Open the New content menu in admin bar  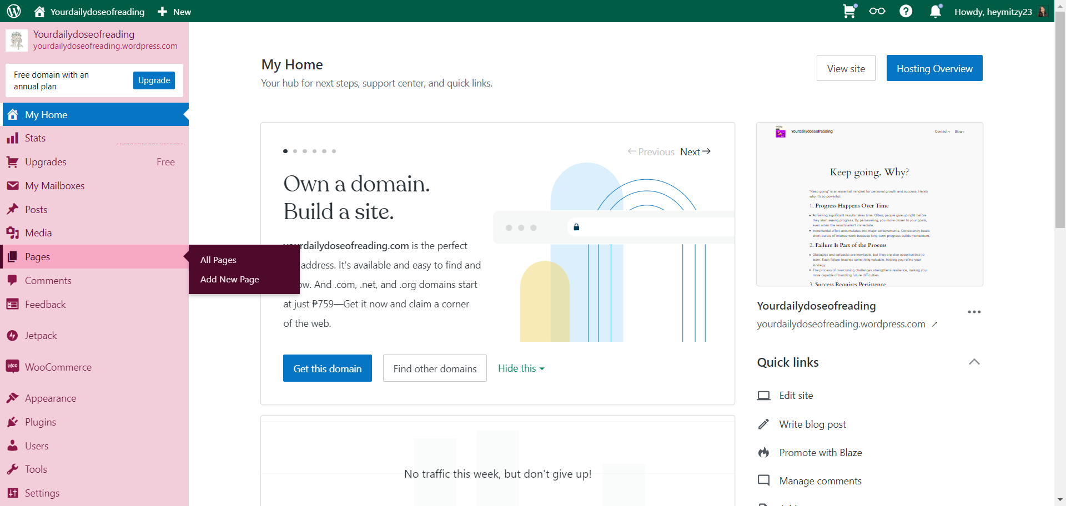pyautogui.click(x=174, y=12)
